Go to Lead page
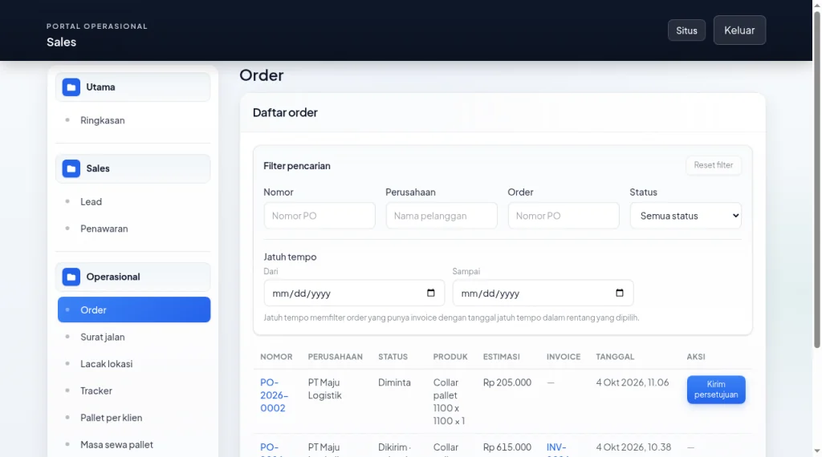The width and height of the screenshot is (822, 457). pyautogui.click(x=134, y=201)
